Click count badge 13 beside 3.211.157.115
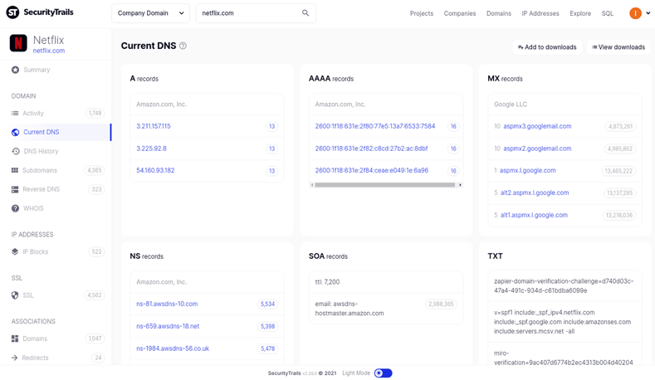This screenshot has height=380, width=655. point(272,126)
